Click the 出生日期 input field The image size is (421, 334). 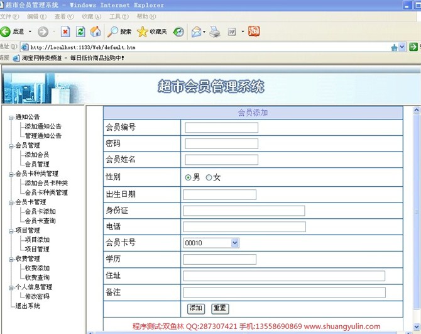coord(220,194)
